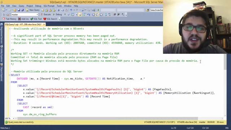Image resolution: width=231 pixels, height=130 pixels.
Task: Open the File menu
Action: [3, 6]
